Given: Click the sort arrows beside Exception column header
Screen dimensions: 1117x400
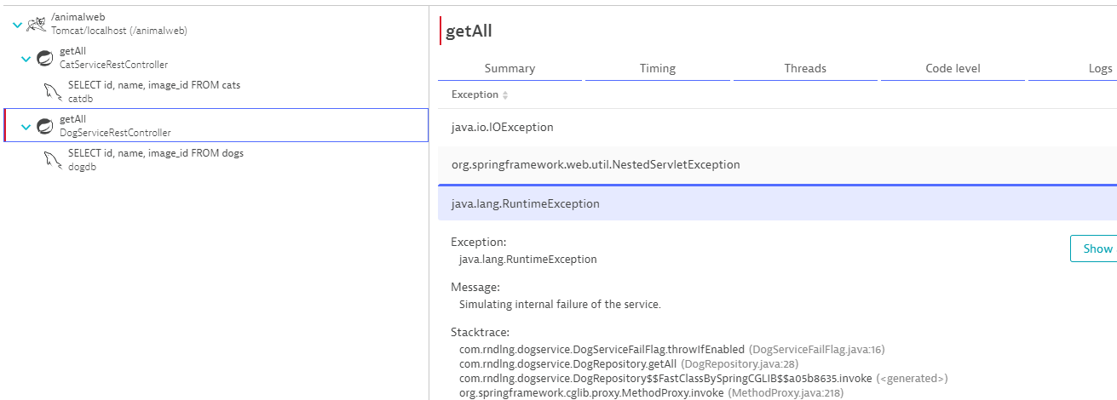Looking at the screenshot, I should pyautogui.click(x=505, y=95).
